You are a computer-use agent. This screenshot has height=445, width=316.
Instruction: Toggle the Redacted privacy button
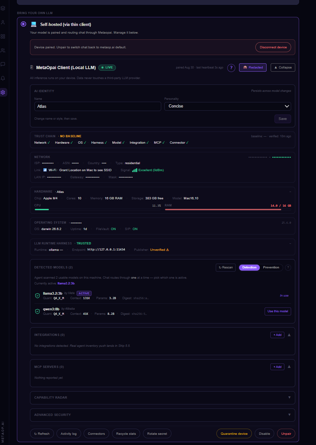point(253,68)
